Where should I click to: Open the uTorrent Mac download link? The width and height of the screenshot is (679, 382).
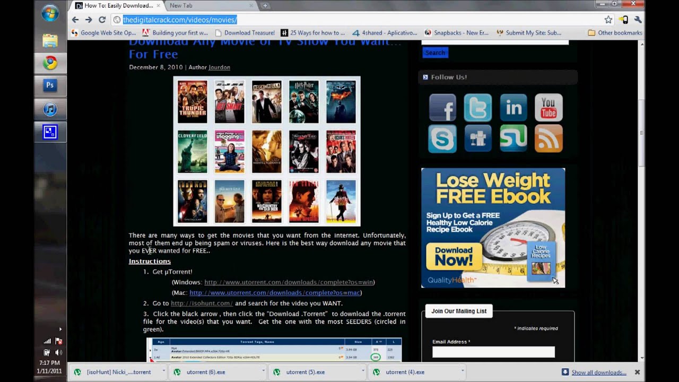pyautogui.click(x=275, y=293)
